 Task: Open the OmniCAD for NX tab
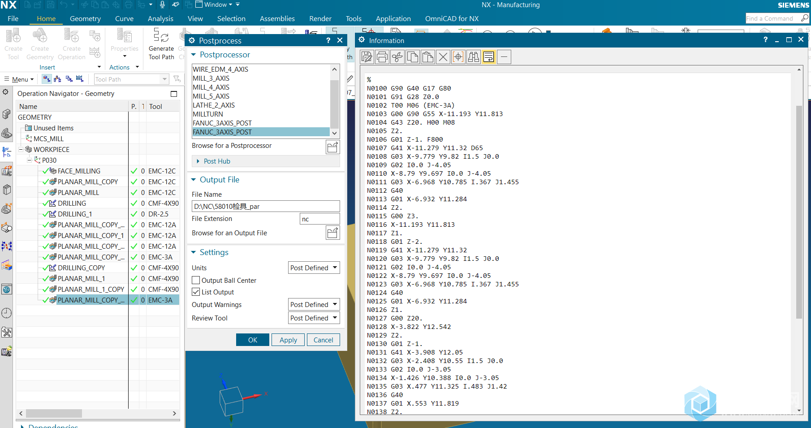(x=452, y=18)
